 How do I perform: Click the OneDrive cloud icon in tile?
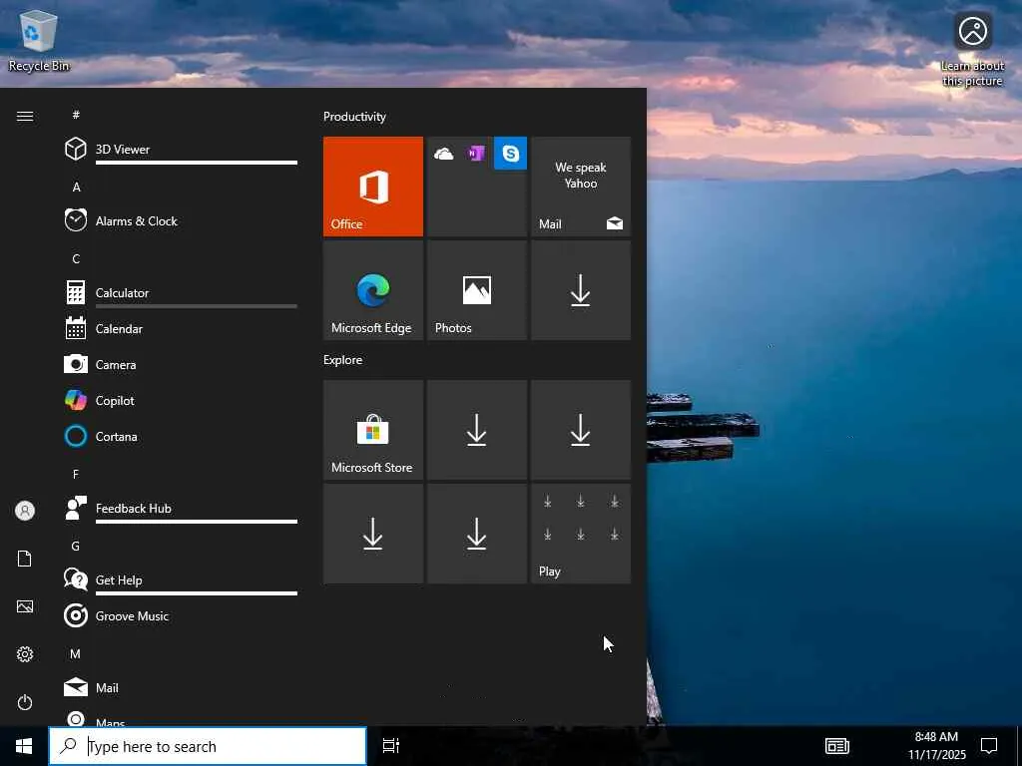443,154
